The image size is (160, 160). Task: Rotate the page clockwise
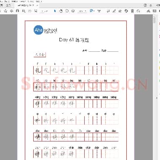click(139, 11)
